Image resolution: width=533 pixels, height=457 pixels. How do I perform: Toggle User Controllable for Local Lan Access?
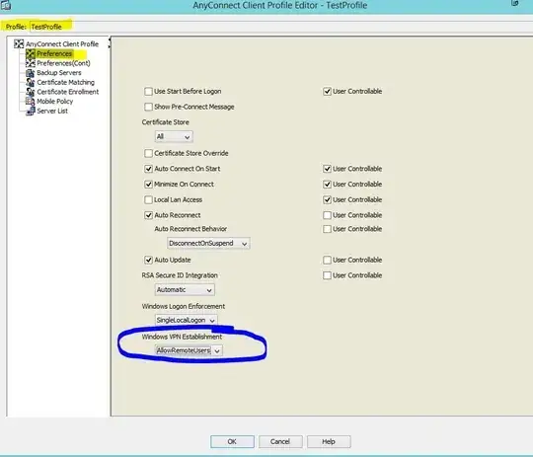(x=327, y=199)
